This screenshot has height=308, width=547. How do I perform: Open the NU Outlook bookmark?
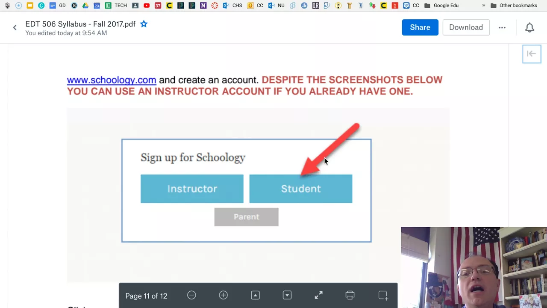[276, 6]
